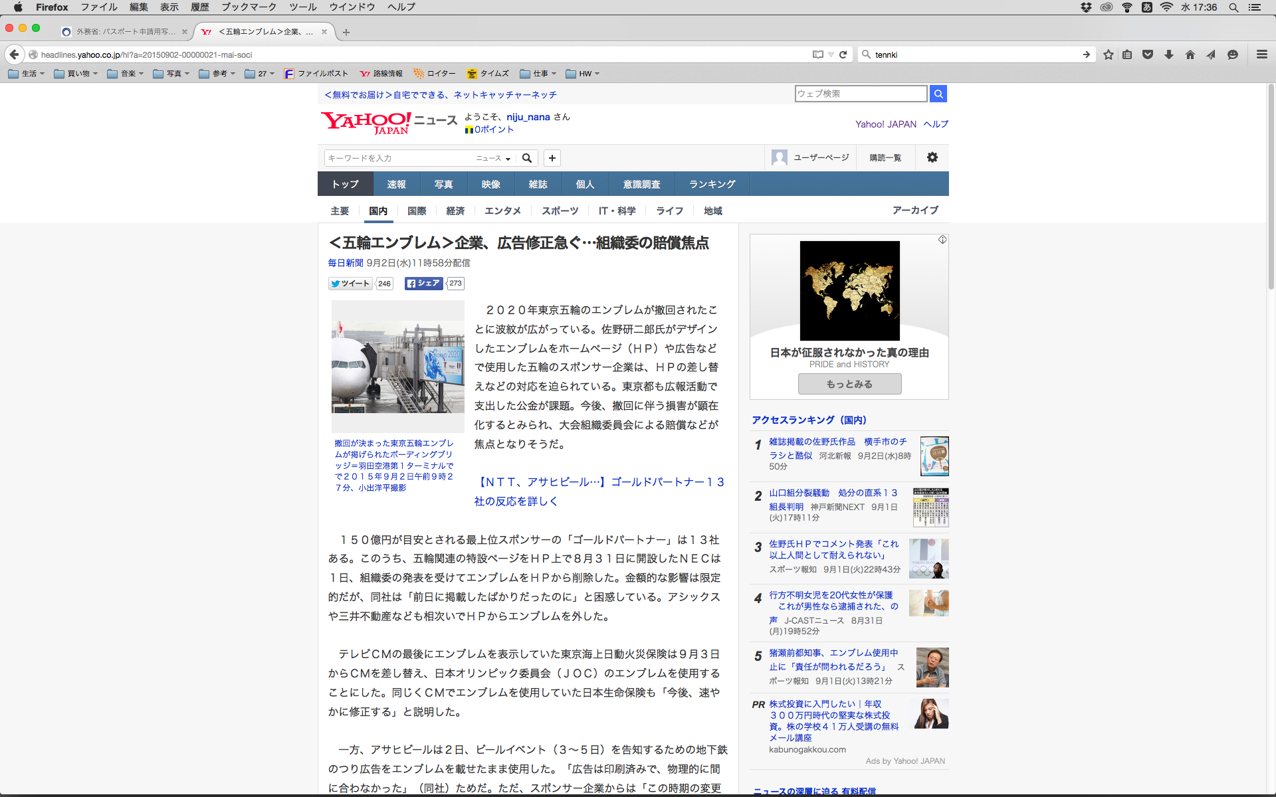Open the Firefox downloads arrow icon

[1169, 54]
